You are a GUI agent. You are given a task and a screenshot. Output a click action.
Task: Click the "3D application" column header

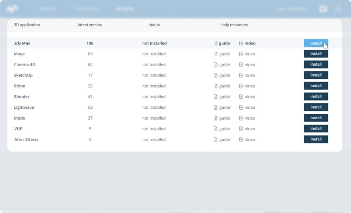27,25
